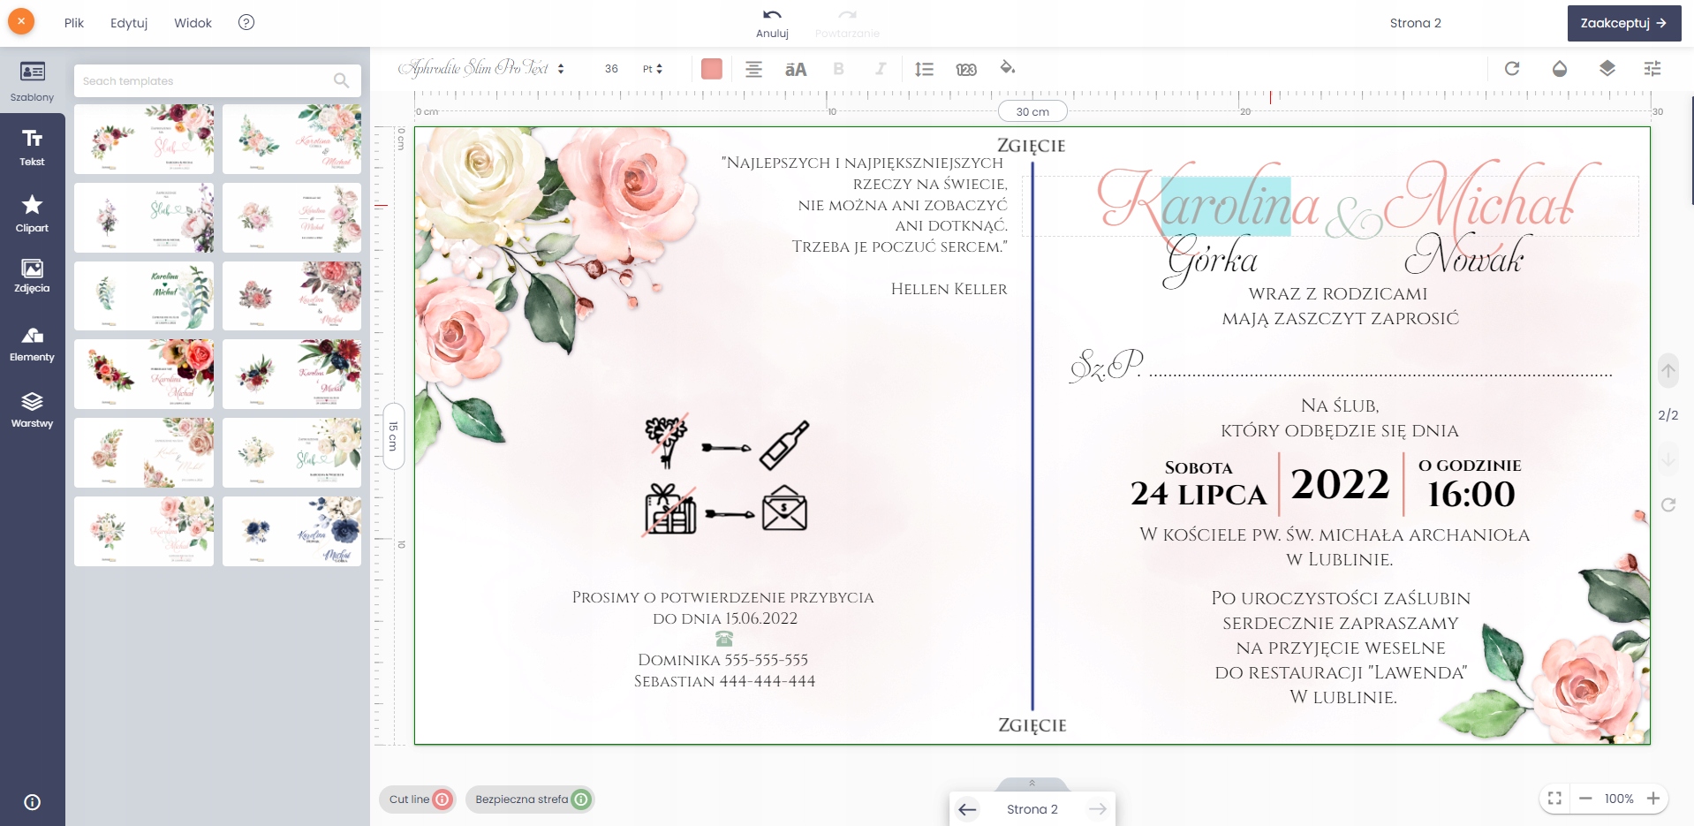The width and height of the screenshot is (1694, 826).
Task: Select the Hellen Keller author text
Action: point(949,289)
